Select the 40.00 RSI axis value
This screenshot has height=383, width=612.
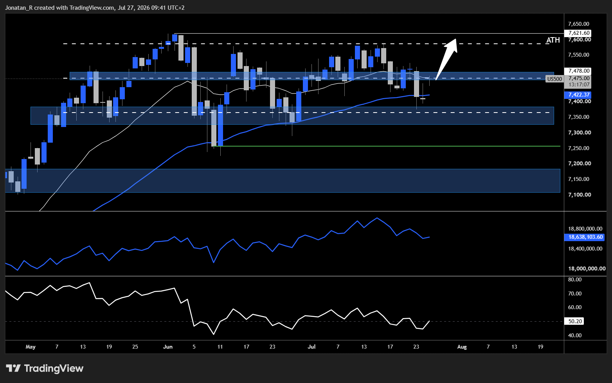[x=575, y=335]
